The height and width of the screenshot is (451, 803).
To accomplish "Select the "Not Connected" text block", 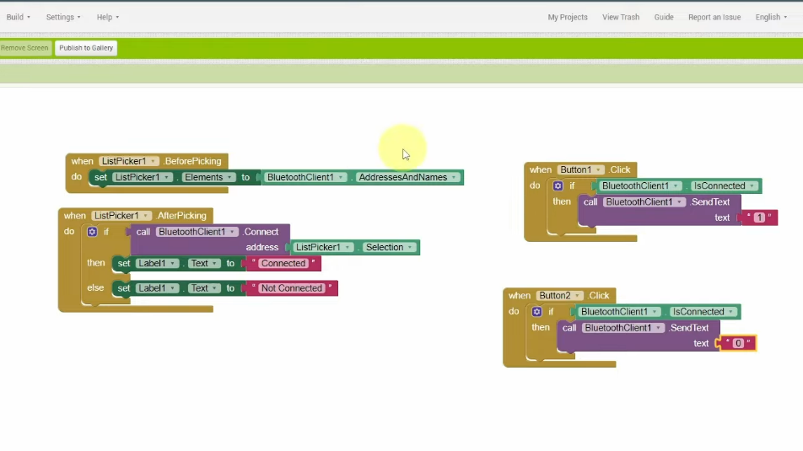I will click(291, 288).
